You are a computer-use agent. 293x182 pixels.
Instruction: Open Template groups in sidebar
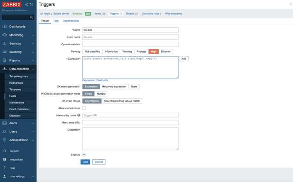19,76
